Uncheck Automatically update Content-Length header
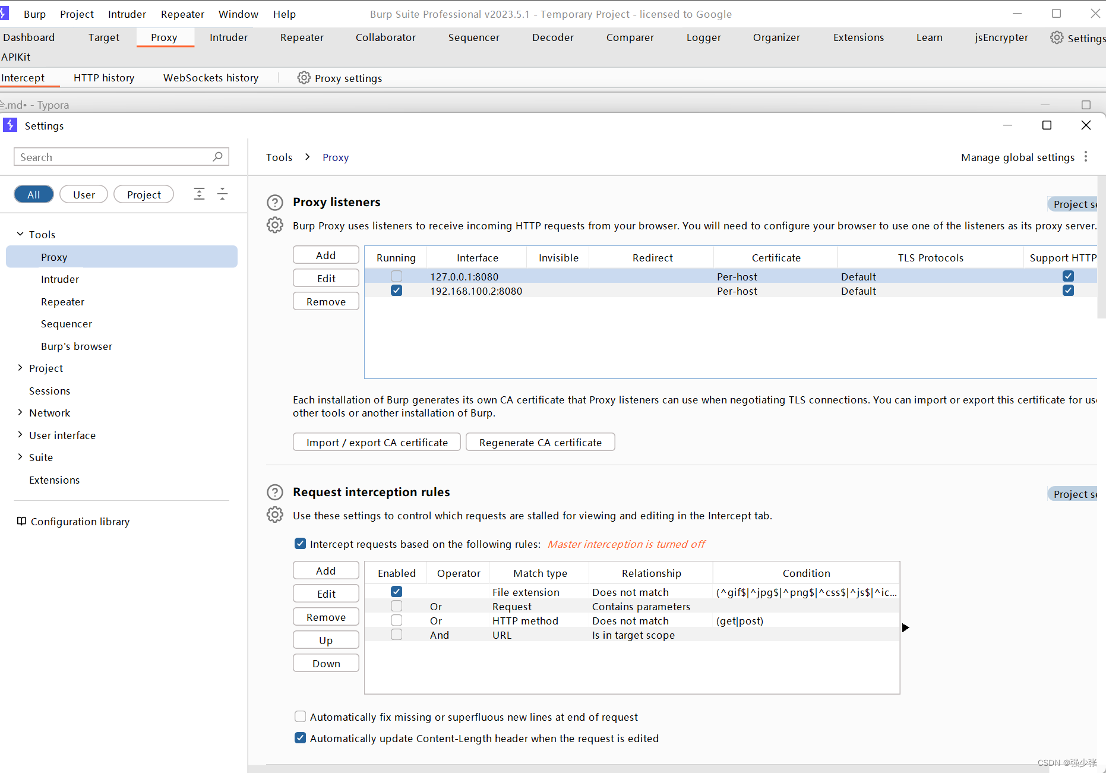The width and height of the screenshot is (1106, 773). tap(301, 738)
